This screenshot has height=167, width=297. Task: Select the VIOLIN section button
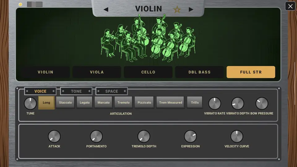[45, 72]
